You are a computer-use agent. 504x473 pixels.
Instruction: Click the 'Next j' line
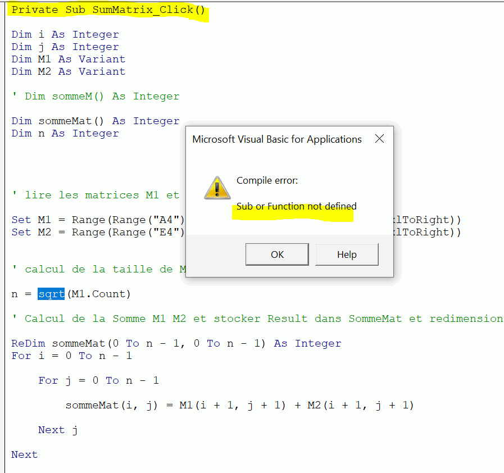(x=58, y=430)
